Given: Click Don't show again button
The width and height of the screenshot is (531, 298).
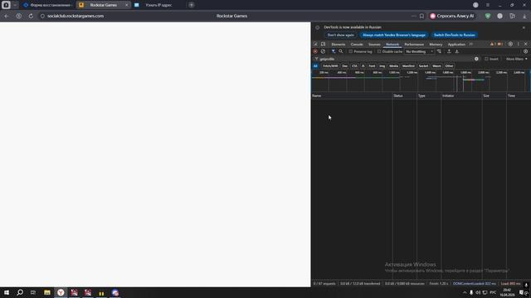Looking at the screenshot, I should coord(341,35).
